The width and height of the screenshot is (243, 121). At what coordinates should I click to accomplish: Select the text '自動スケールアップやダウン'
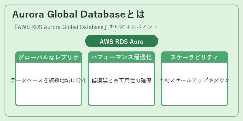pyautogui.click(x=194, y=80)
